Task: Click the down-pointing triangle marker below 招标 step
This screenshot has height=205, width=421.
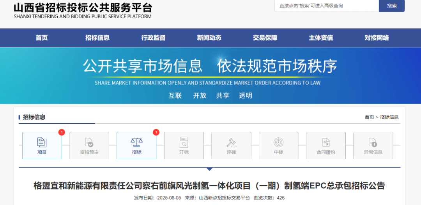Action: click(x=209, y=169)
